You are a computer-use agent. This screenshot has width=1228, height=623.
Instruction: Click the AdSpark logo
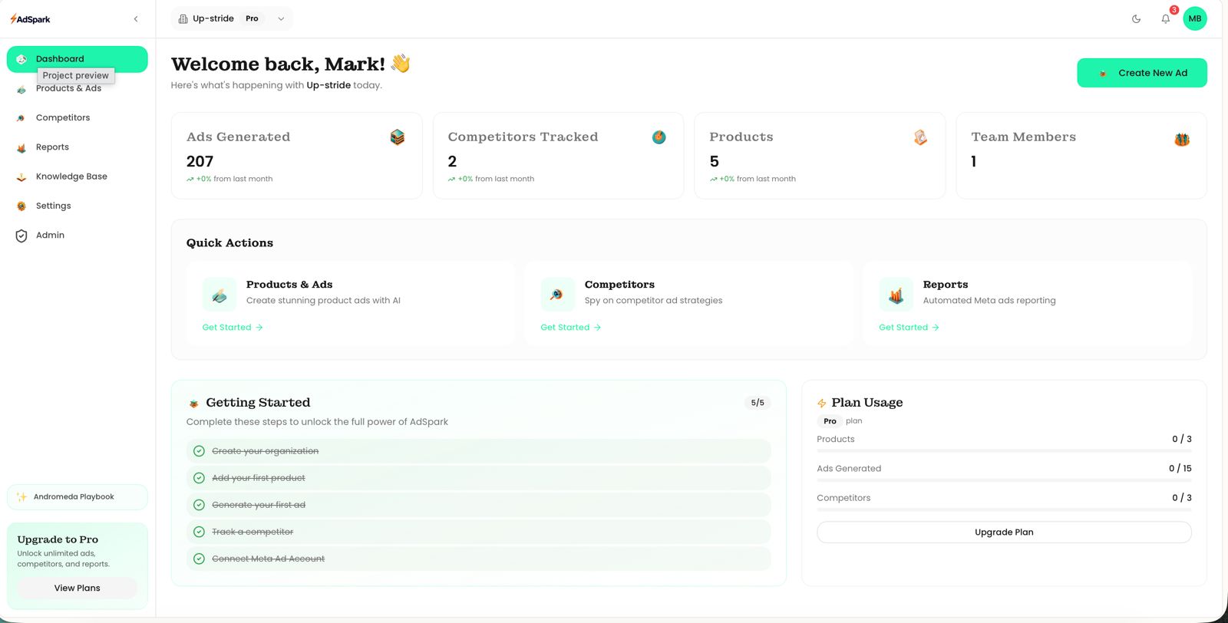pyautogui.click(x=30, y=19)
